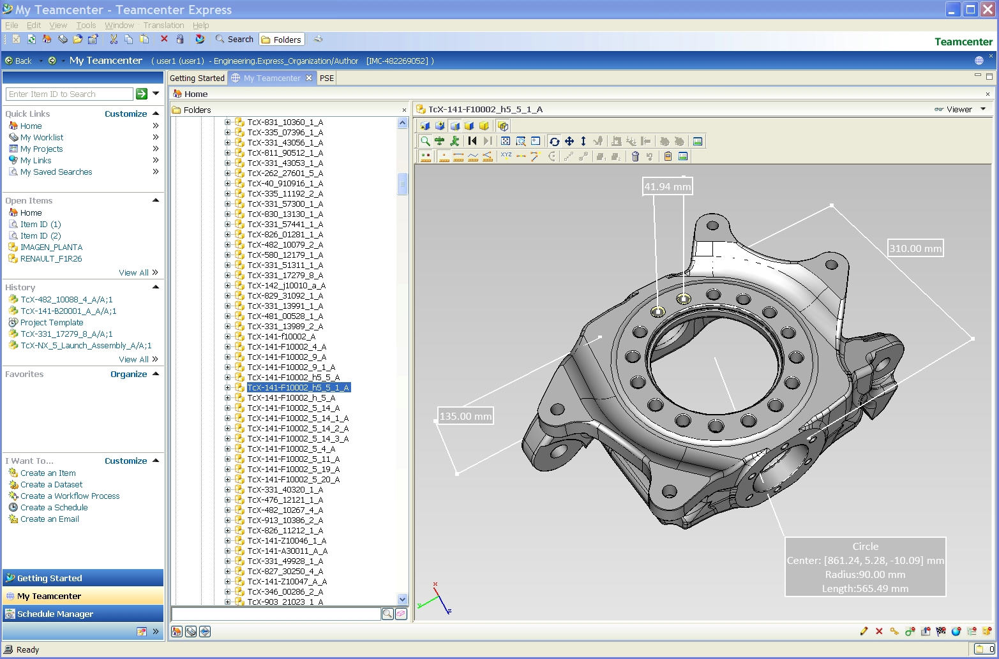Click the yellow shaded cube display icon
Viewport: 999px width, 659px height.
(x=484, y=126)
